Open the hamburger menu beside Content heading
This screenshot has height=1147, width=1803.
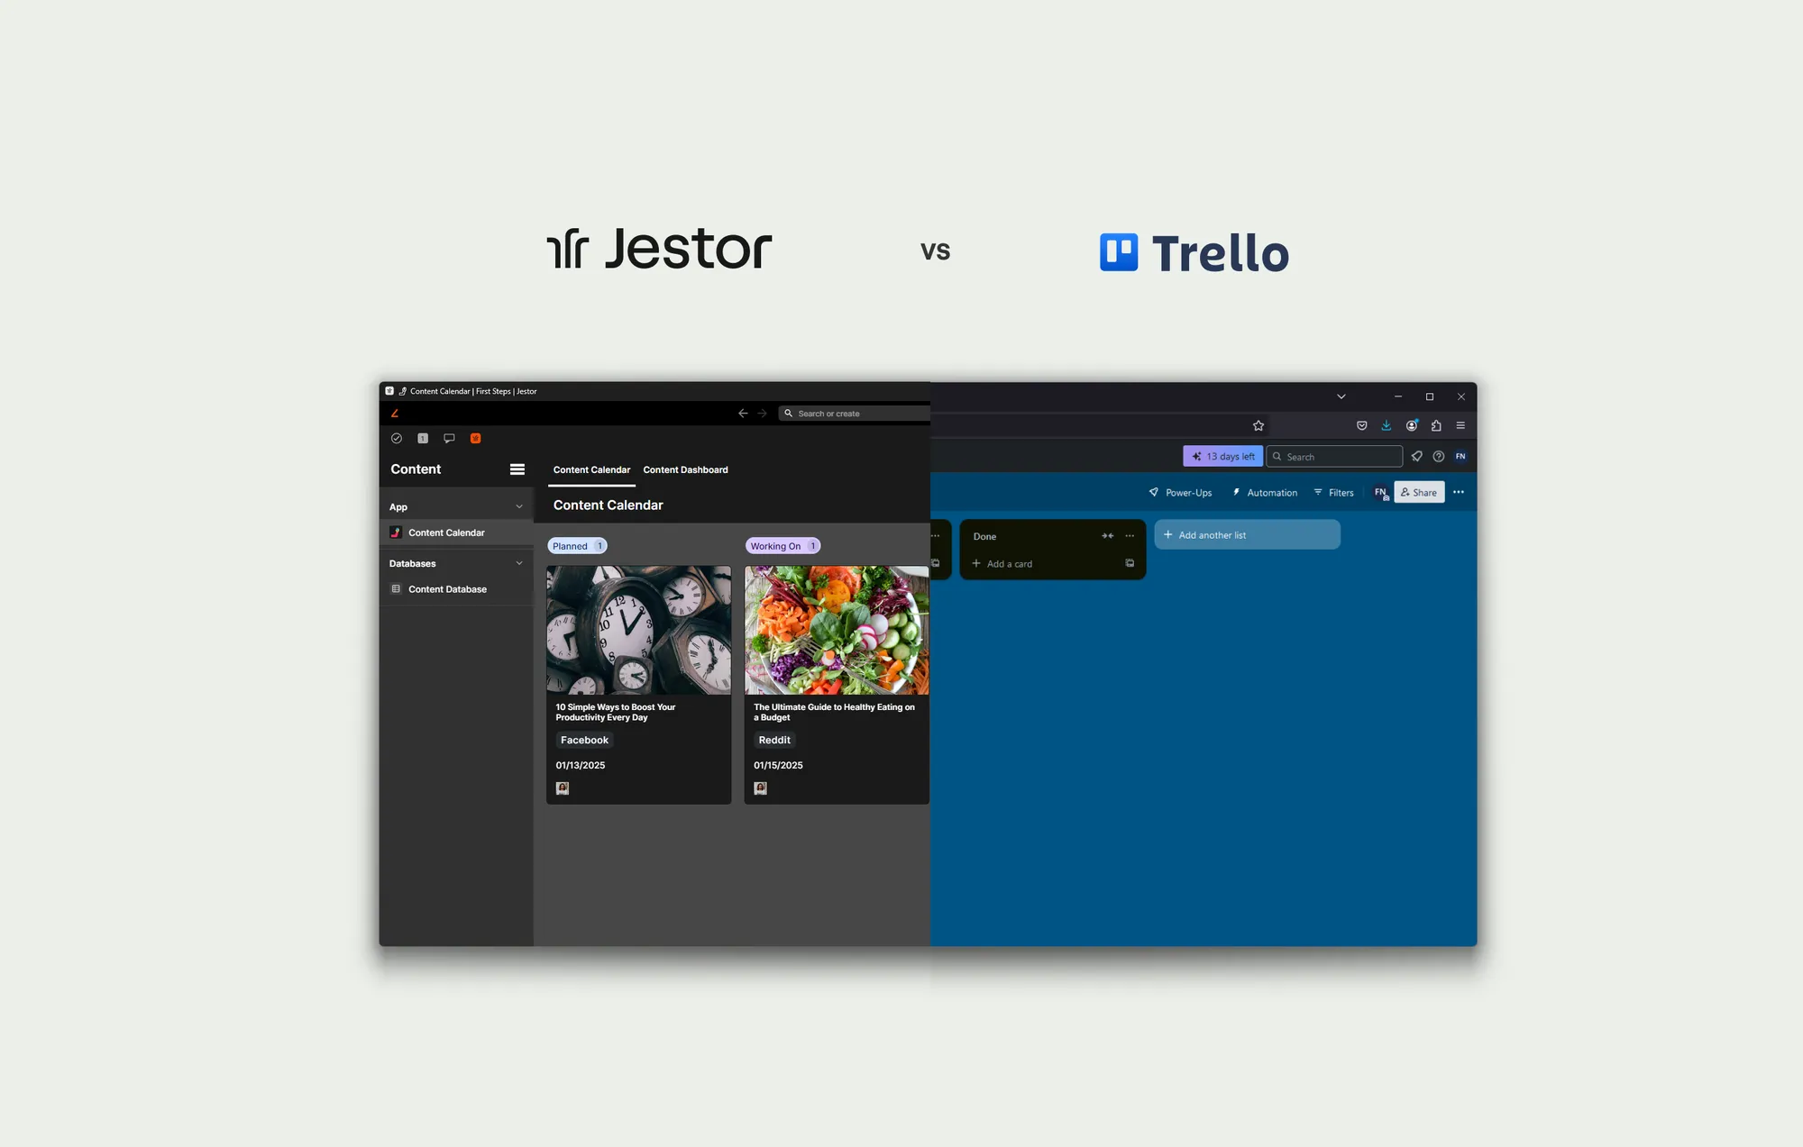517,469
